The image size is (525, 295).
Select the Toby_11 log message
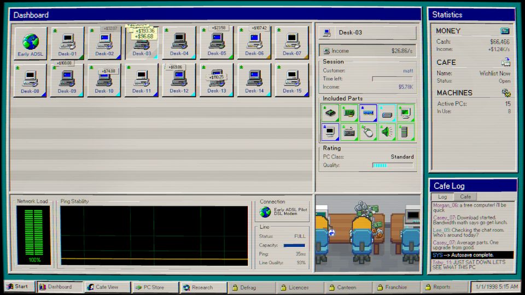(x=472, y=264)
